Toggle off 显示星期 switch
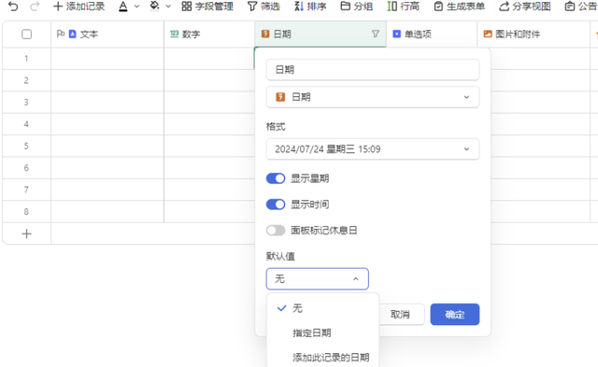The height and width of the screenshot is (367, 598). [x=276, y=178]
